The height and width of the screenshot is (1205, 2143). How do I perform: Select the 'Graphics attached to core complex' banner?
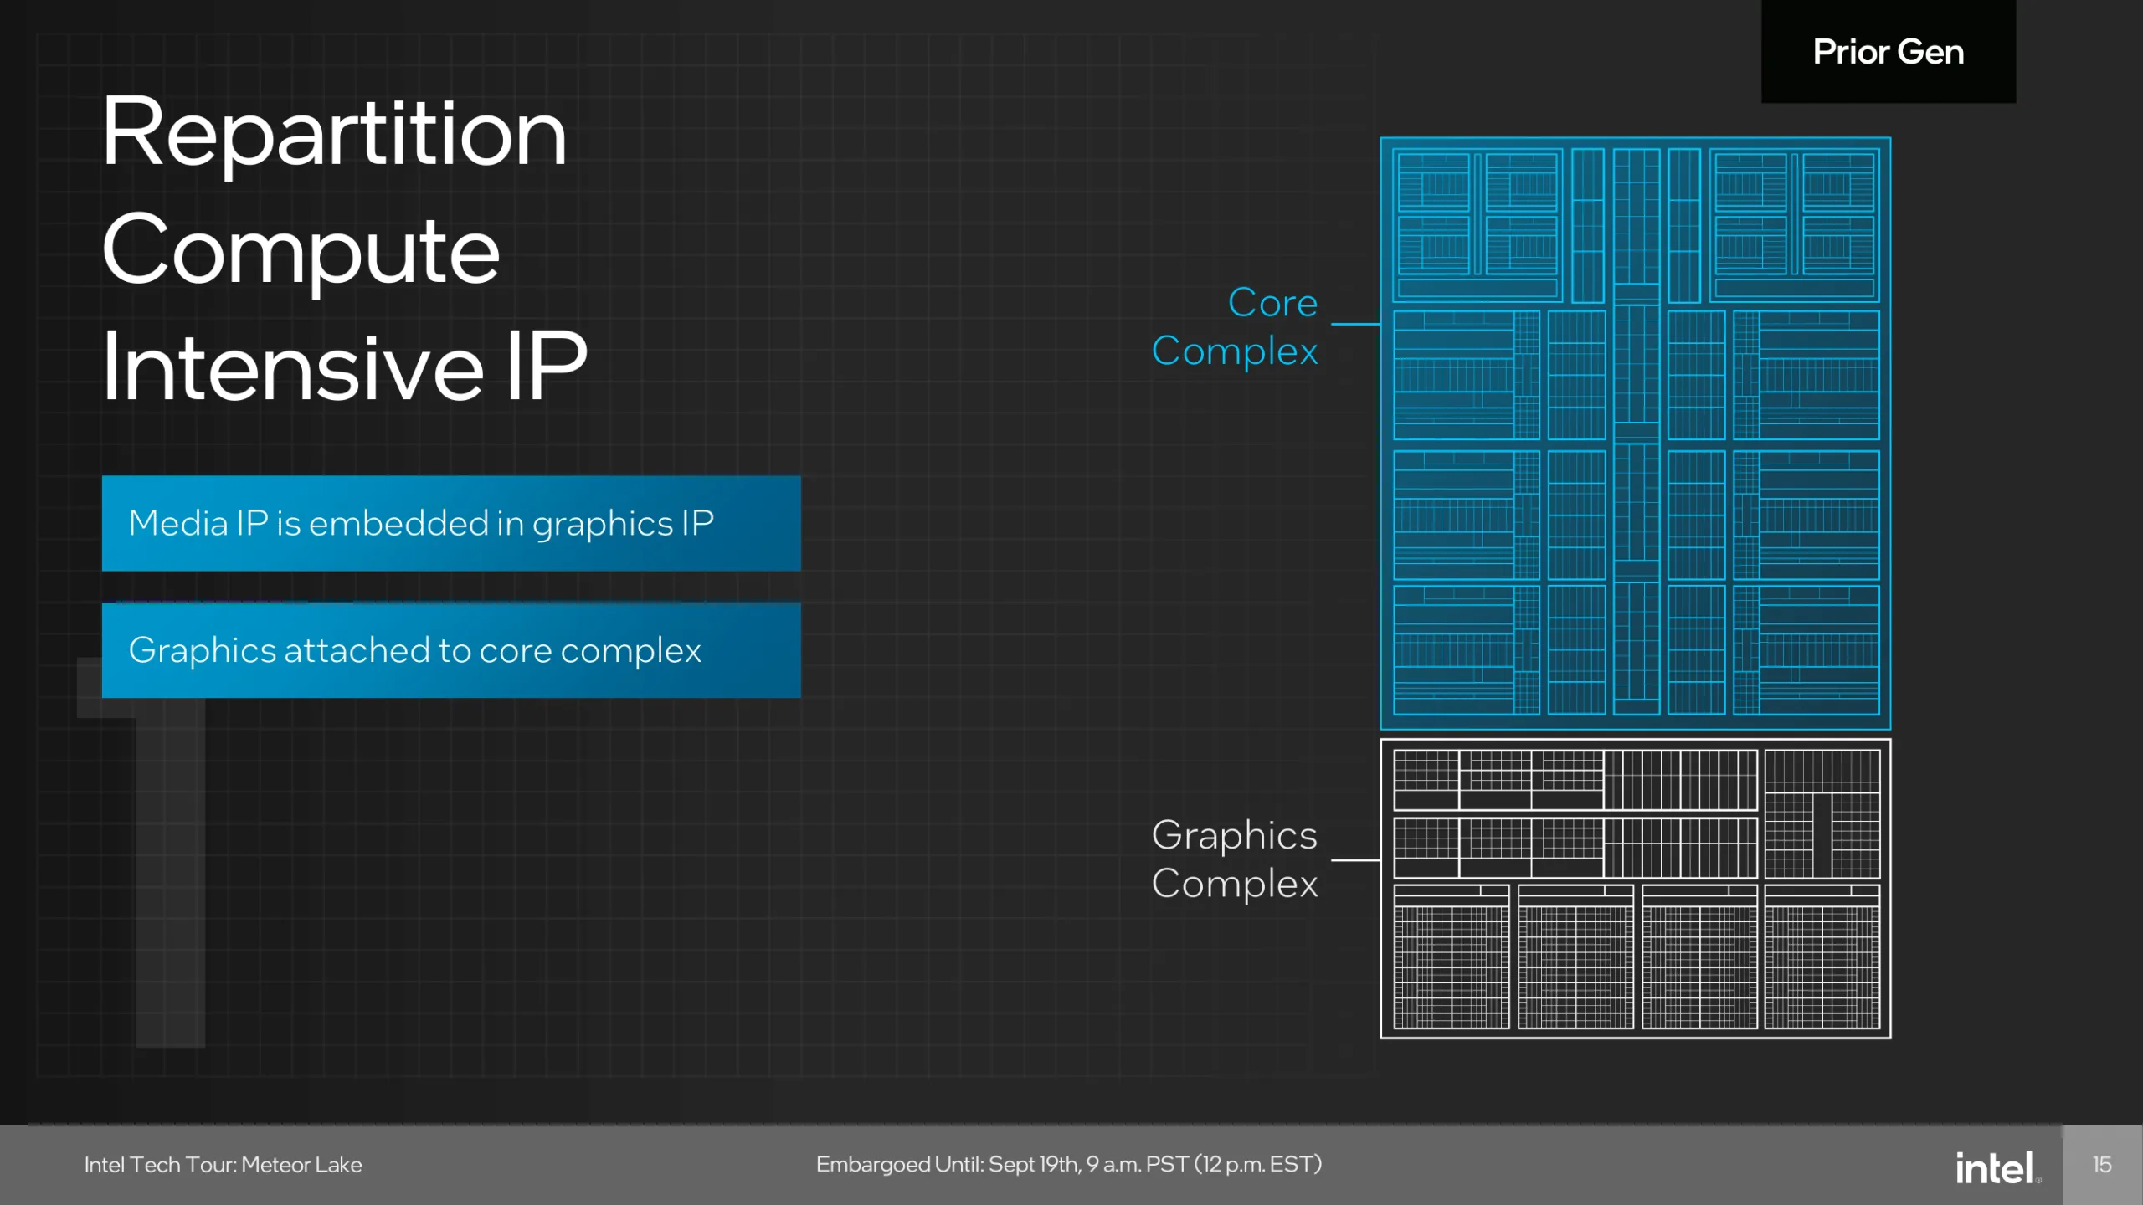click(x=451, y=650)
